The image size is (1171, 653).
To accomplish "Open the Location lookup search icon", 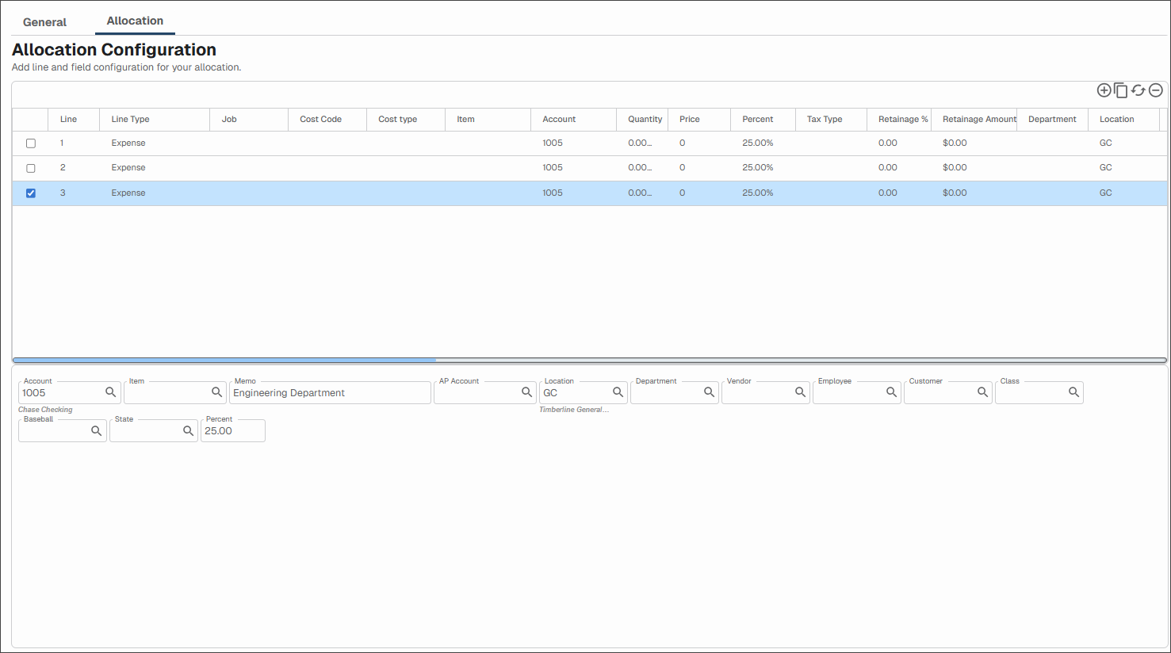I will (x=618, y=392).
